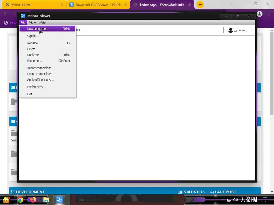Click the scrollbar down arrow in browser
The width and height of the screenshot is (274, 205).
272,192
